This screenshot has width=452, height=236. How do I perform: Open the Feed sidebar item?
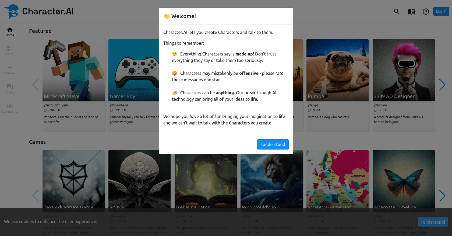pyautogui.click(x=10, y=51)
